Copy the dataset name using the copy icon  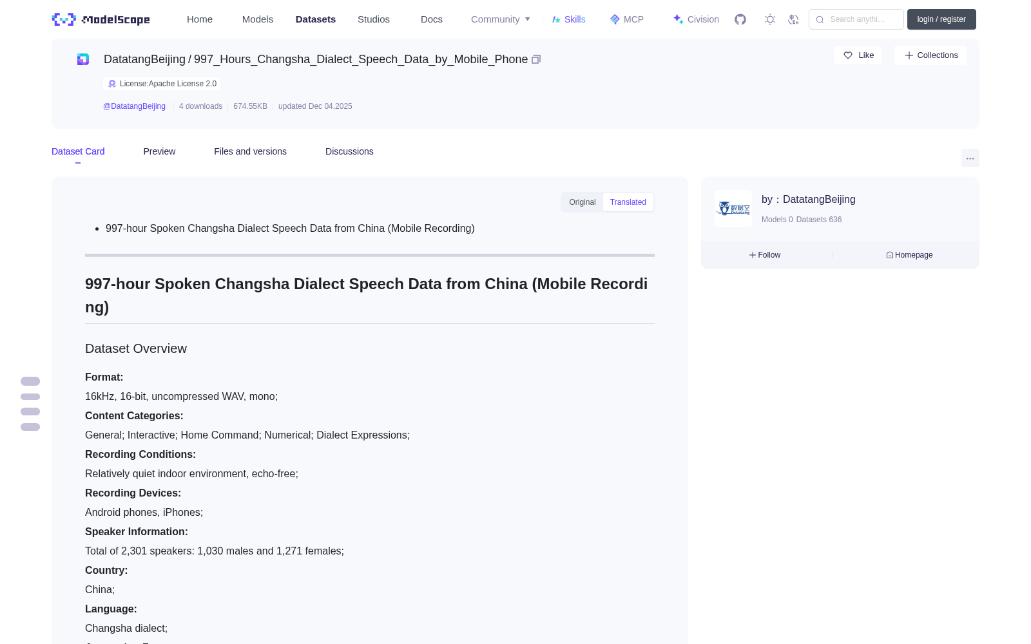point(535,59)
